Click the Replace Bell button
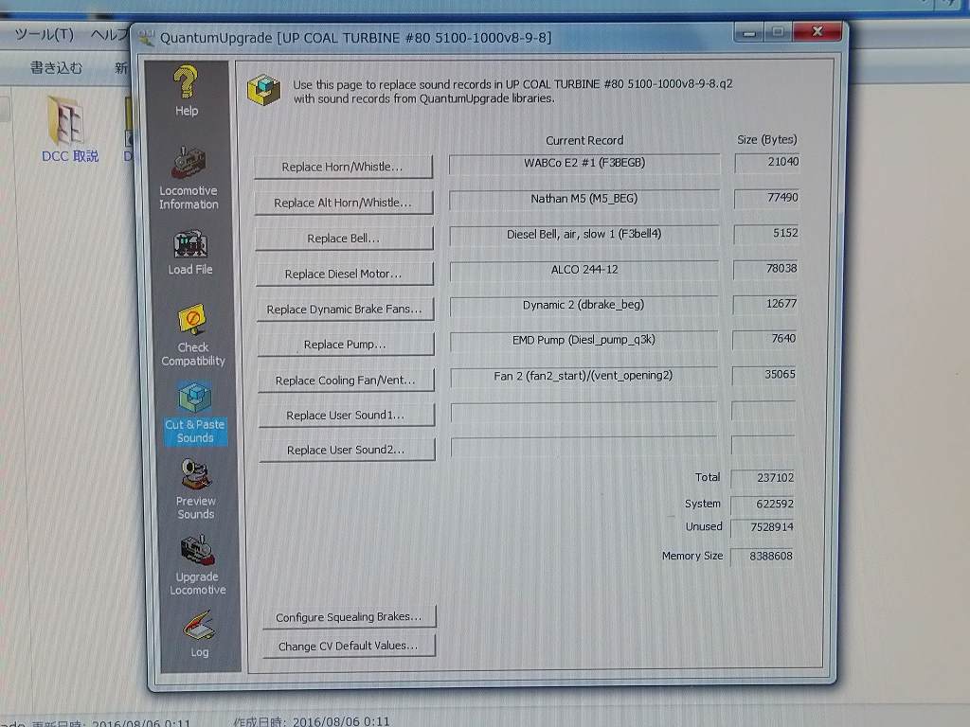The image size is (970, 727). (x=343, y=239)
